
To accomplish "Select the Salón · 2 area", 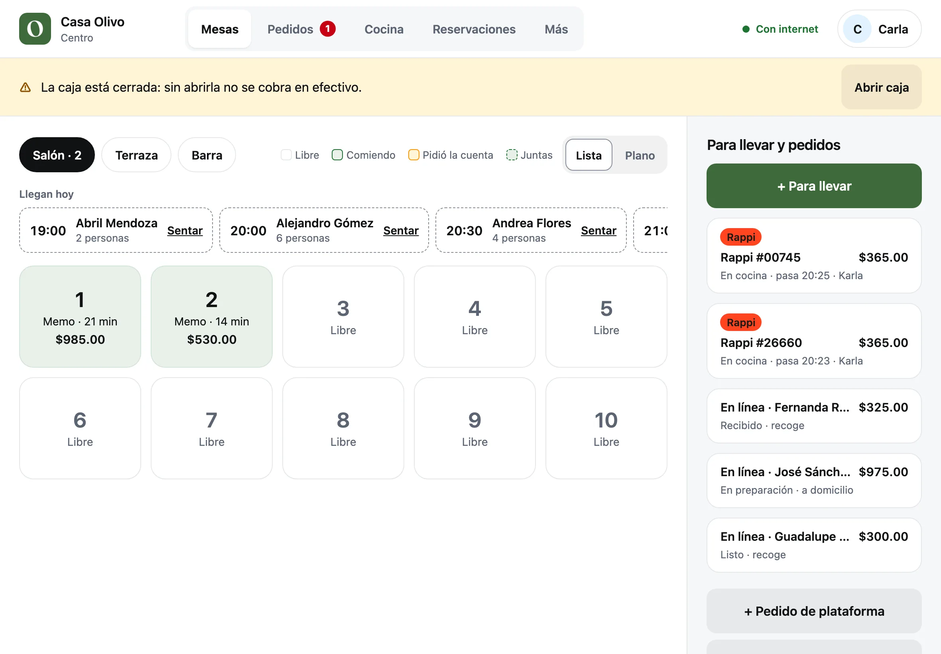I will 57,155.
